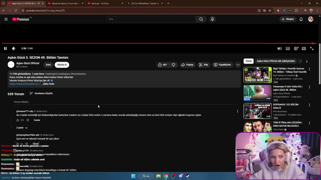Open Big5 Türkiye Yılbaşı video thumbnail
The width and height of the screenshot is (321, 180).
tap(258, 75)
